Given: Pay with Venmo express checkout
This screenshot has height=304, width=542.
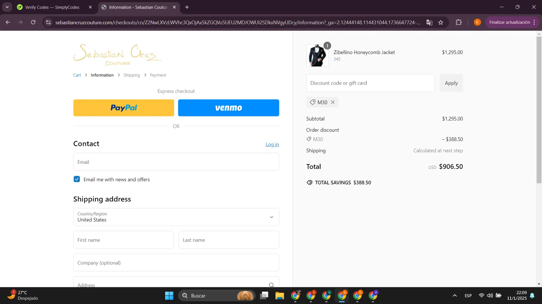Looking at the screenshot, I should 228,108.
